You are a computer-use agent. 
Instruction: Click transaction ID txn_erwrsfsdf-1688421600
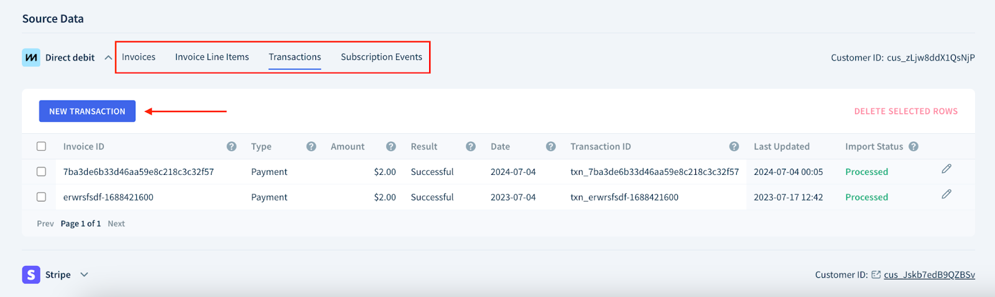pos(624,197)
